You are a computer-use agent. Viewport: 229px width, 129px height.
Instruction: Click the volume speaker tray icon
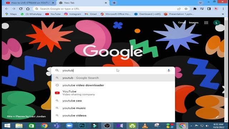point(207,126)
